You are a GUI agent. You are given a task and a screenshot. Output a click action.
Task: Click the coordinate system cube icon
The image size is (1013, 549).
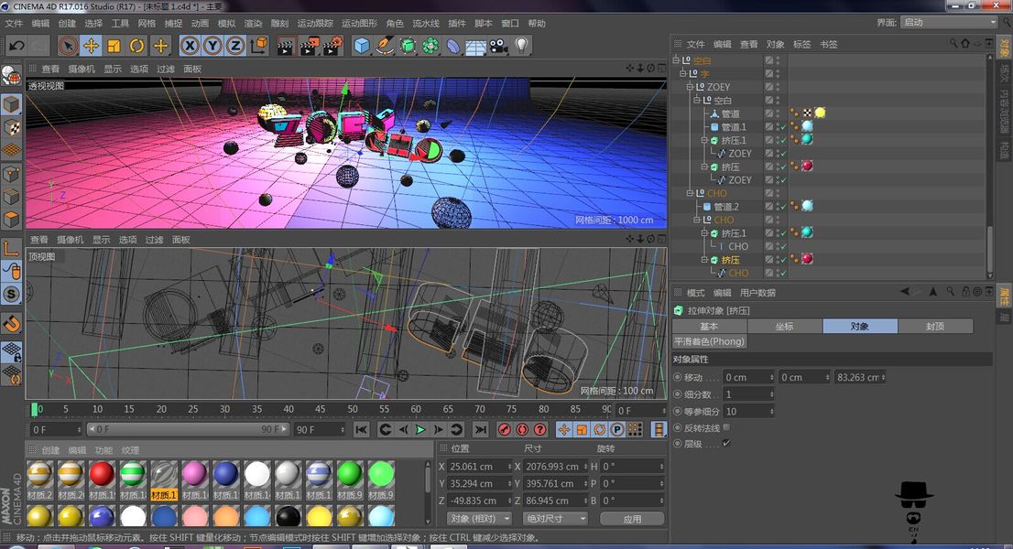click(258, 46)
